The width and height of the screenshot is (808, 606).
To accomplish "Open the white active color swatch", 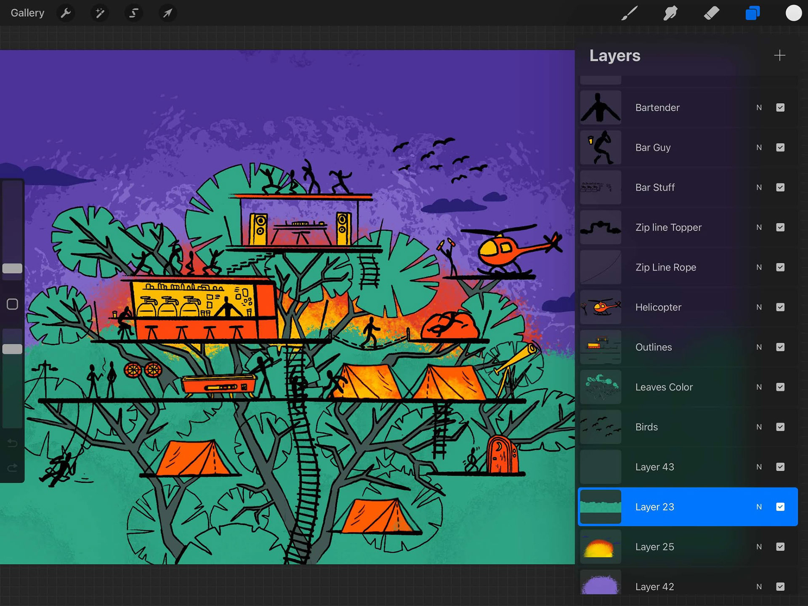I will point(793,13).
